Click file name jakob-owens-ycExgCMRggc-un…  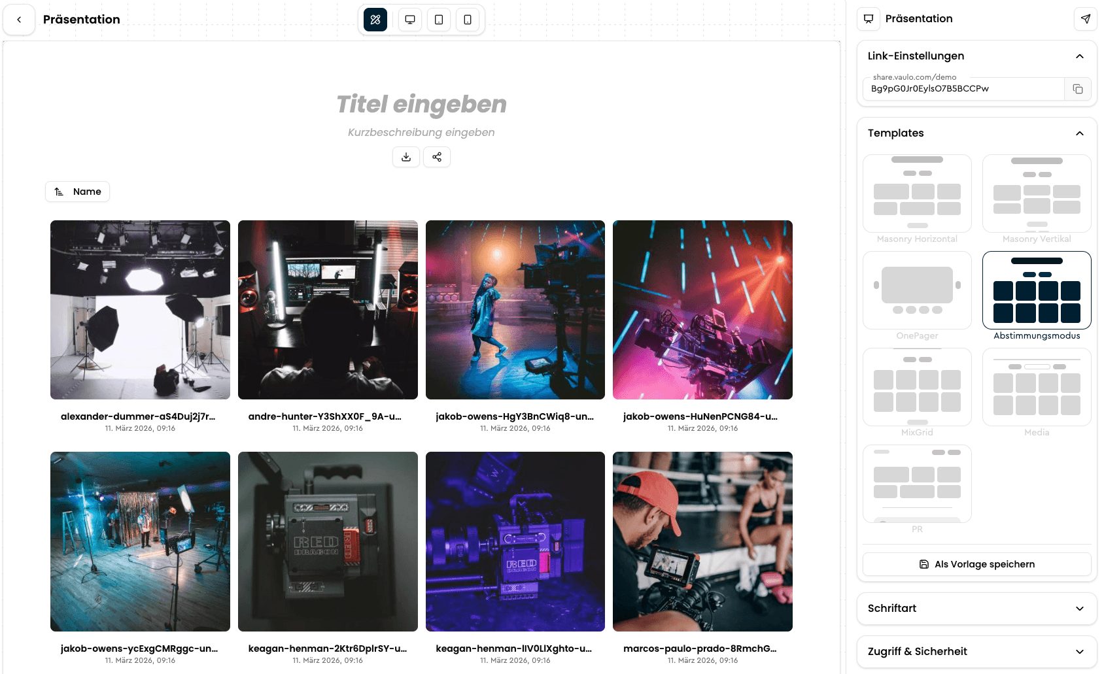[x=139, y=649]
